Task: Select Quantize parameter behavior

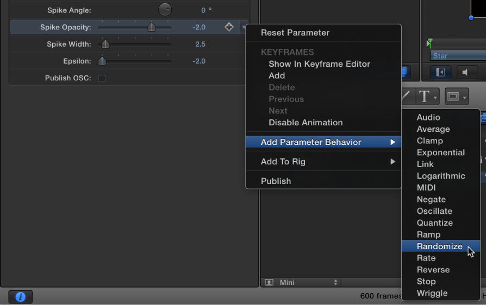Action: [441, 223]
